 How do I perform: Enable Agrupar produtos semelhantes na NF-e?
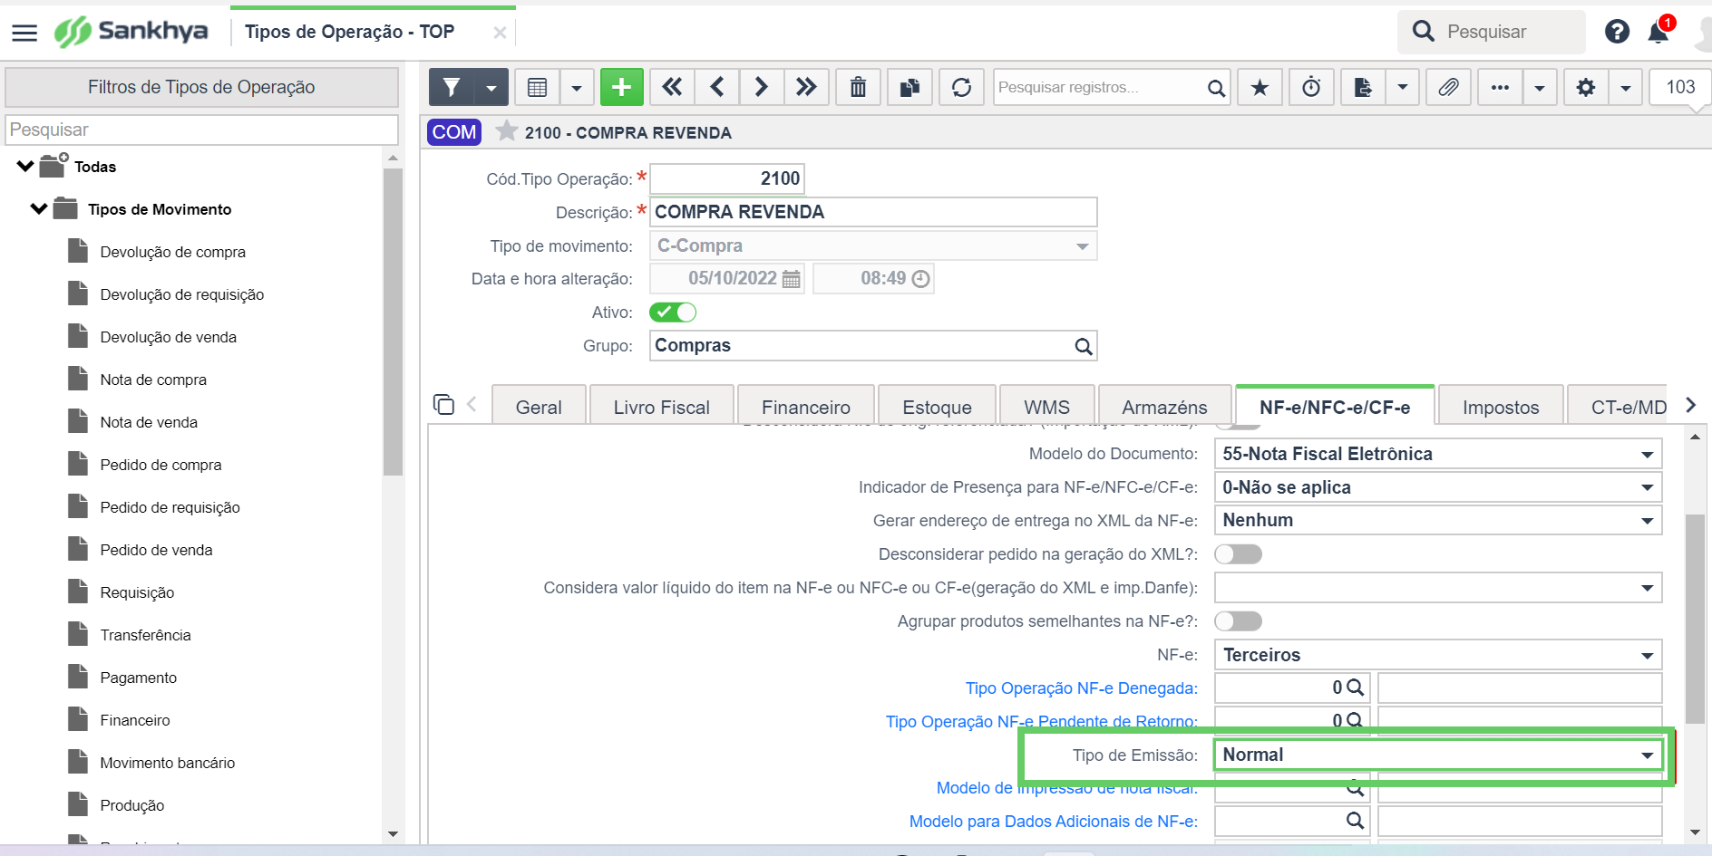pyautogui.click(x=1239, y=621)
